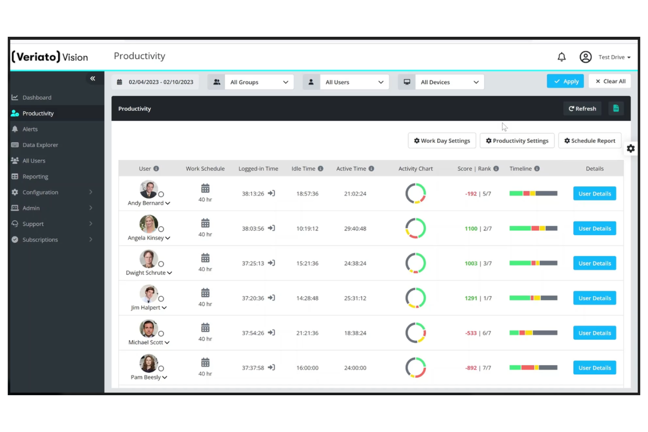Click the info icon next to Timeline header
The width and height of the screenshot is (648, 432).
(x=537, y=169)
